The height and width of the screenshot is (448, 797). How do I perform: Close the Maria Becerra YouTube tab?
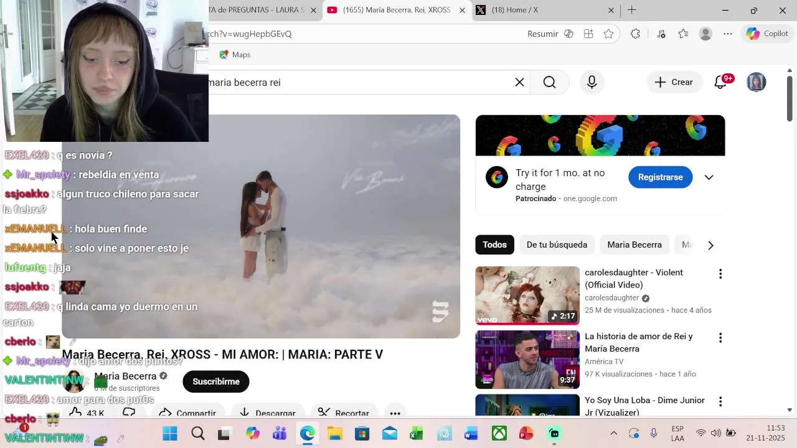[462, 10]
